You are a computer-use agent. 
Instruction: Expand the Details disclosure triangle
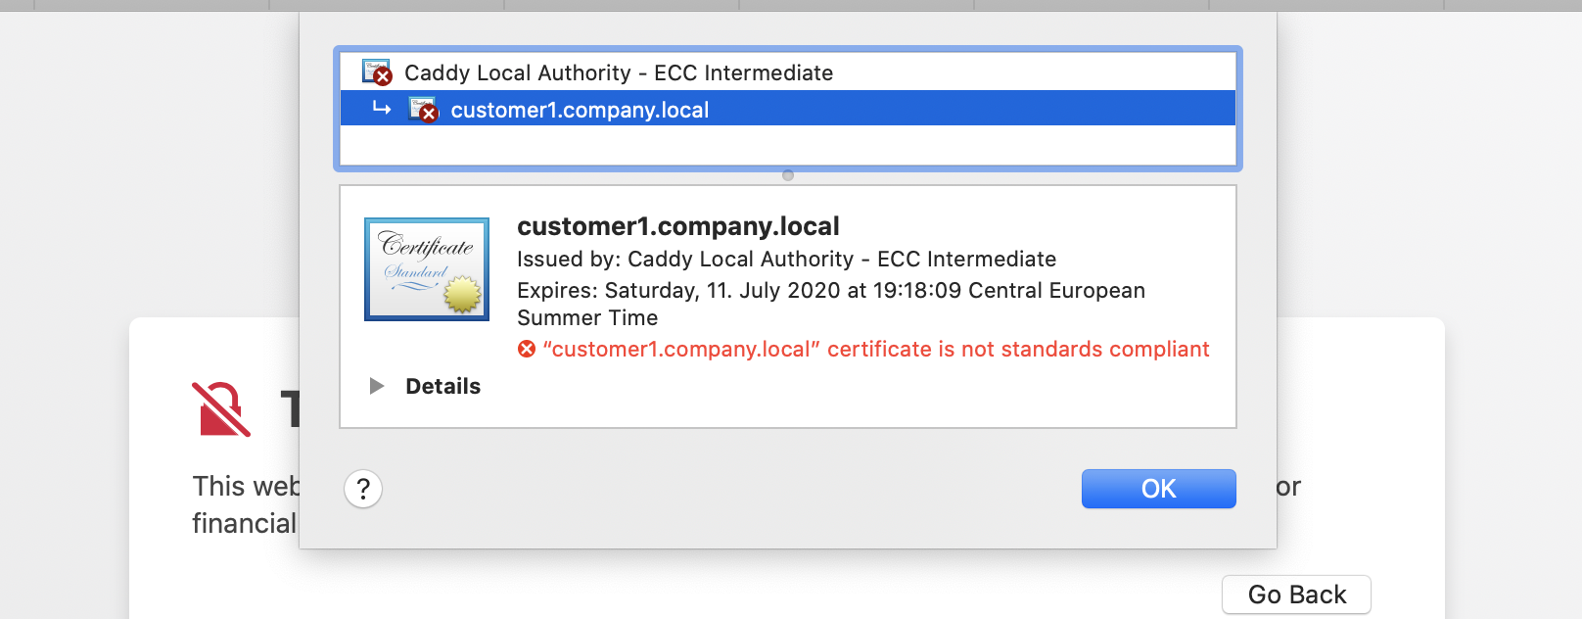point(376,386)
